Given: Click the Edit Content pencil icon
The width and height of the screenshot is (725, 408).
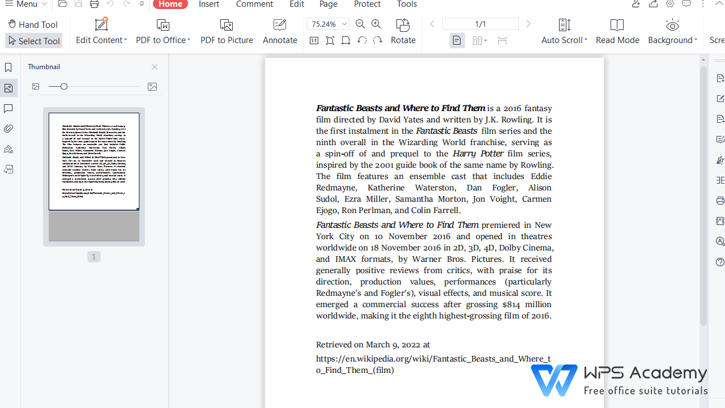Looking at the screenshot, I should coord(101,24).
